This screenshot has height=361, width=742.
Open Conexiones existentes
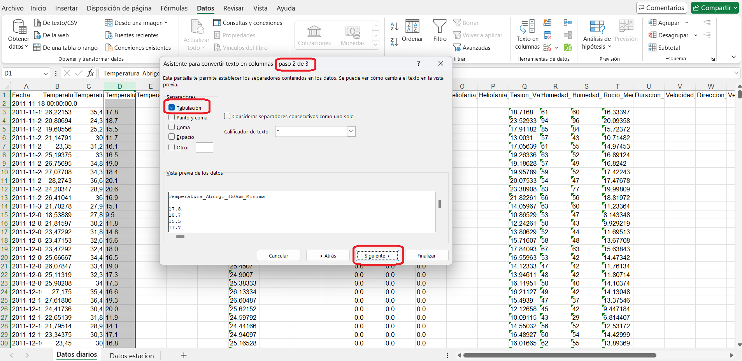138,47
